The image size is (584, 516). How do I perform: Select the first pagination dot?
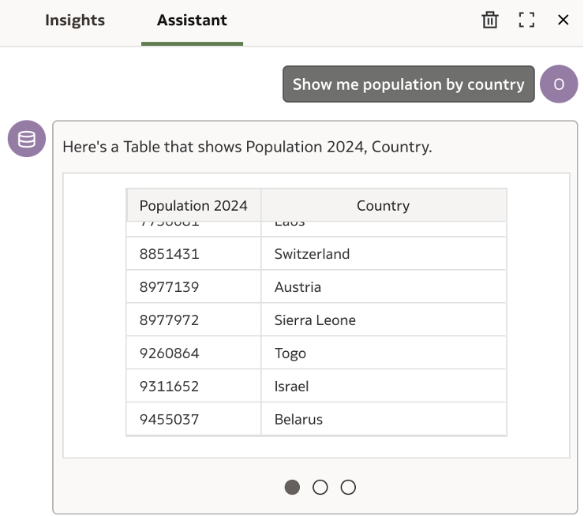pos(292,487)
